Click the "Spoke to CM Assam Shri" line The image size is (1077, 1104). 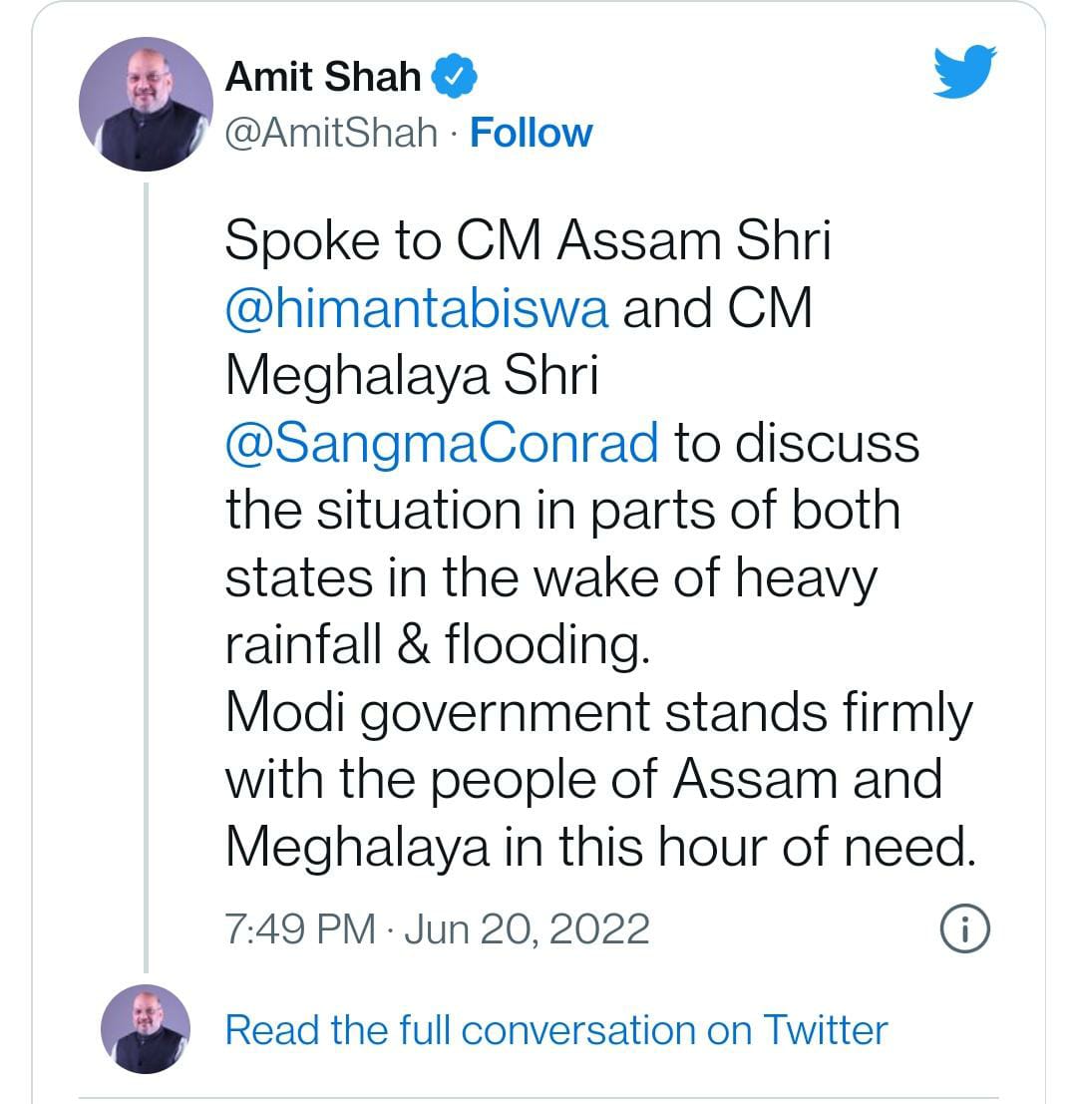528,241
